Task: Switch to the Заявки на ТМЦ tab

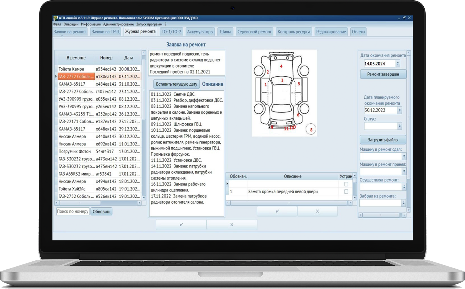Action: [105, 32]
